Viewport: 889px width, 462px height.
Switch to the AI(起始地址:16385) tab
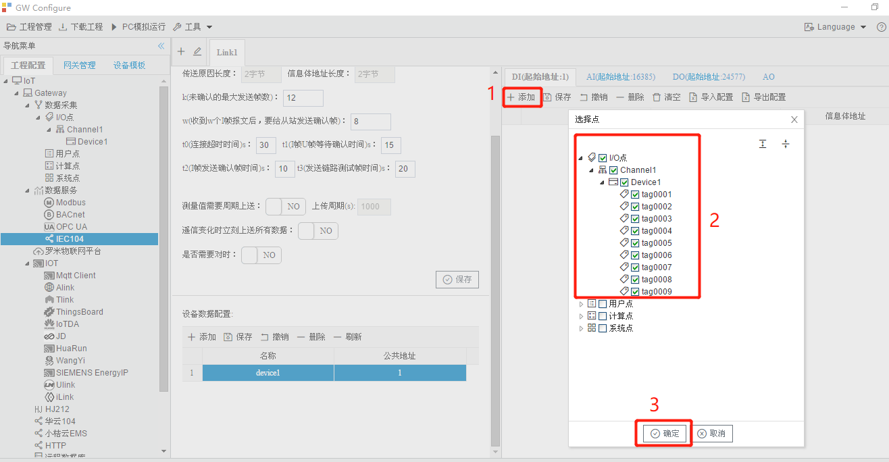(620, 77)
